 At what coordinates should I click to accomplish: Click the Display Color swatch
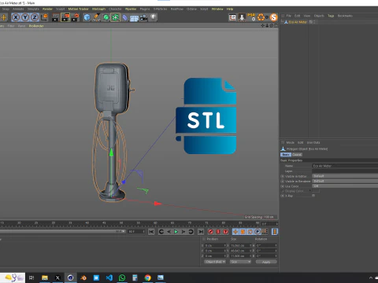point(315,191)
